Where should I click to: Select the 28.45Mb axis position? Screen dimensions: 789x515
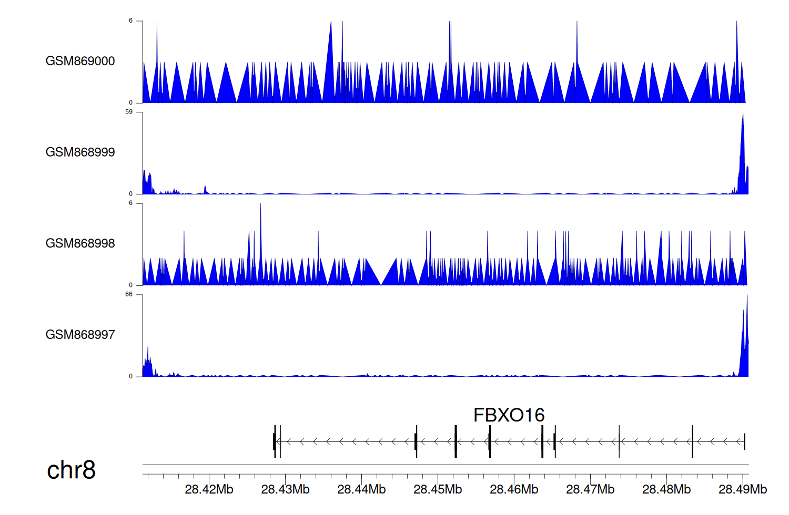click(x=438, y=490)
